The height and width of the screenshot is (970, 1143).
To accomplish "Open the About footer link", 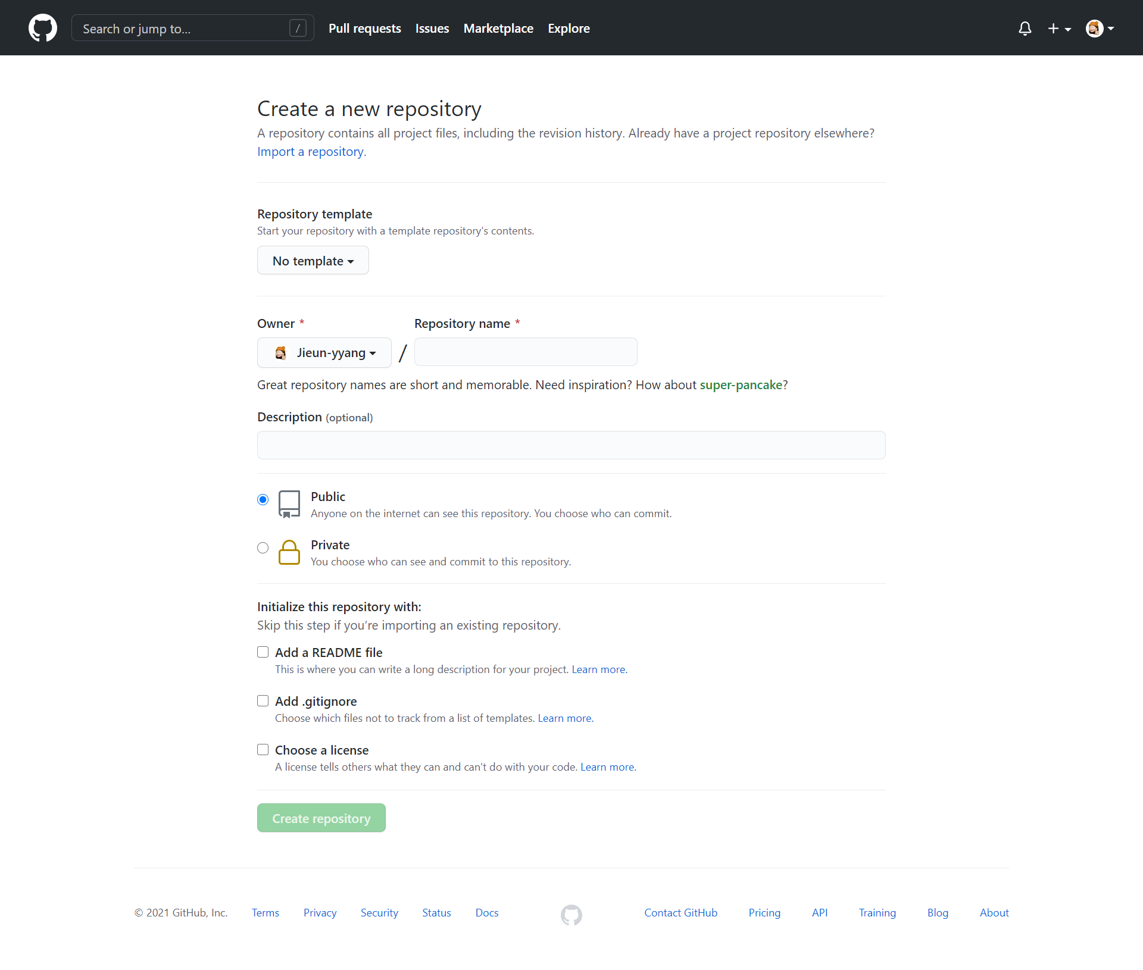I will pos(994,913).
